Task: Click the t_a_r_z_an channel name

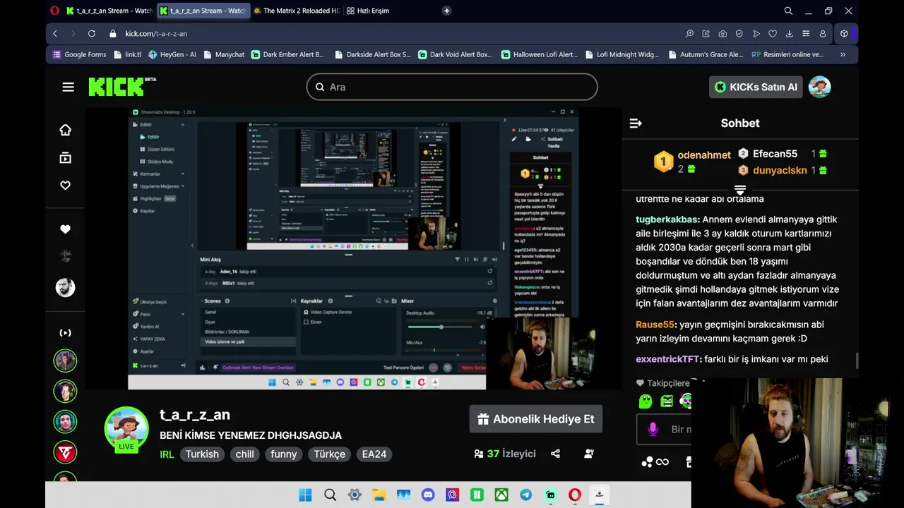Action: (x=195, y=416)
